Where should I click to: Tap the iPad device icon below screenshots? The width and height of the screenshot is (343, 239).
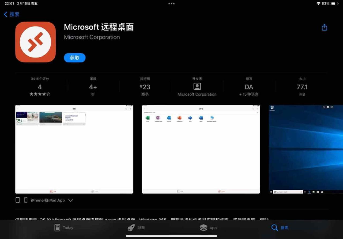click(18, 200)
